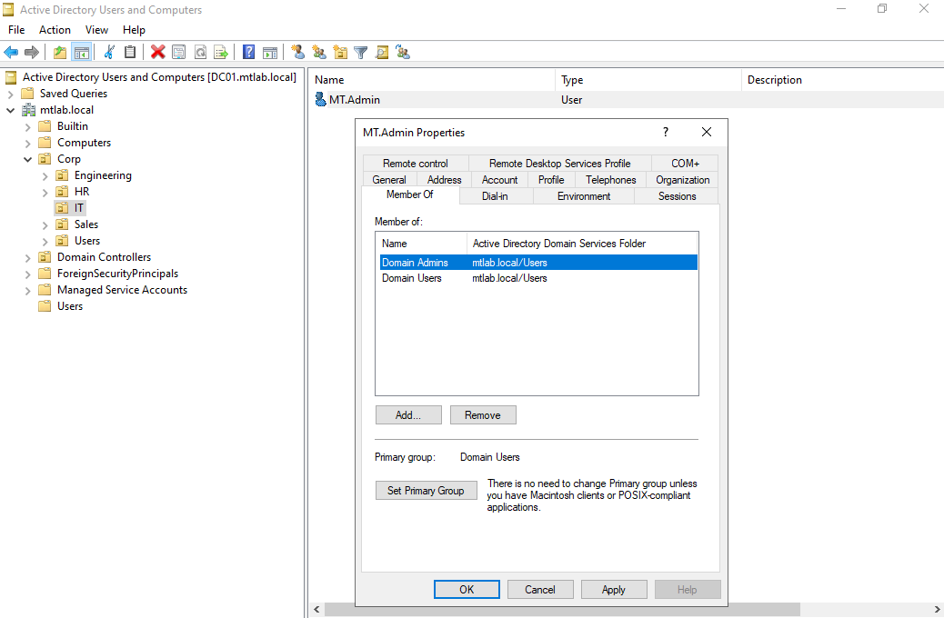
Task: Click the Filter funnel icon
Action: [361, 53]
